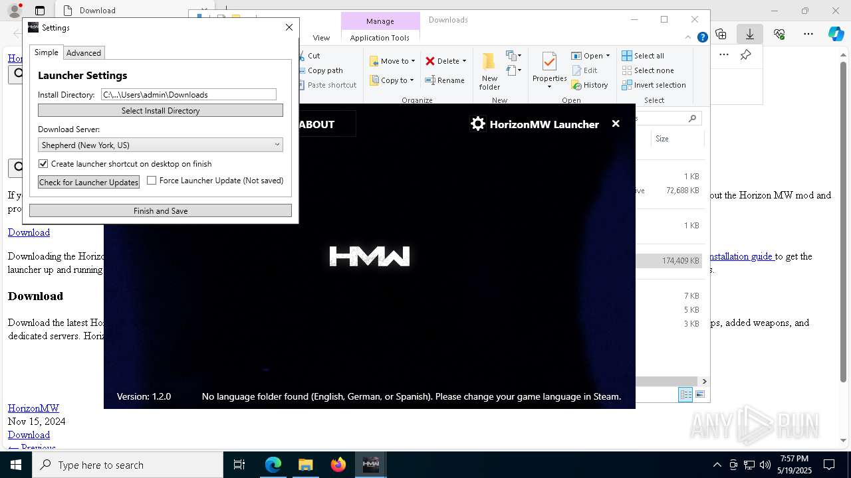This screenshot has width=851, height=478.
Task: Show hidden system tray icons
Action: 717,465
